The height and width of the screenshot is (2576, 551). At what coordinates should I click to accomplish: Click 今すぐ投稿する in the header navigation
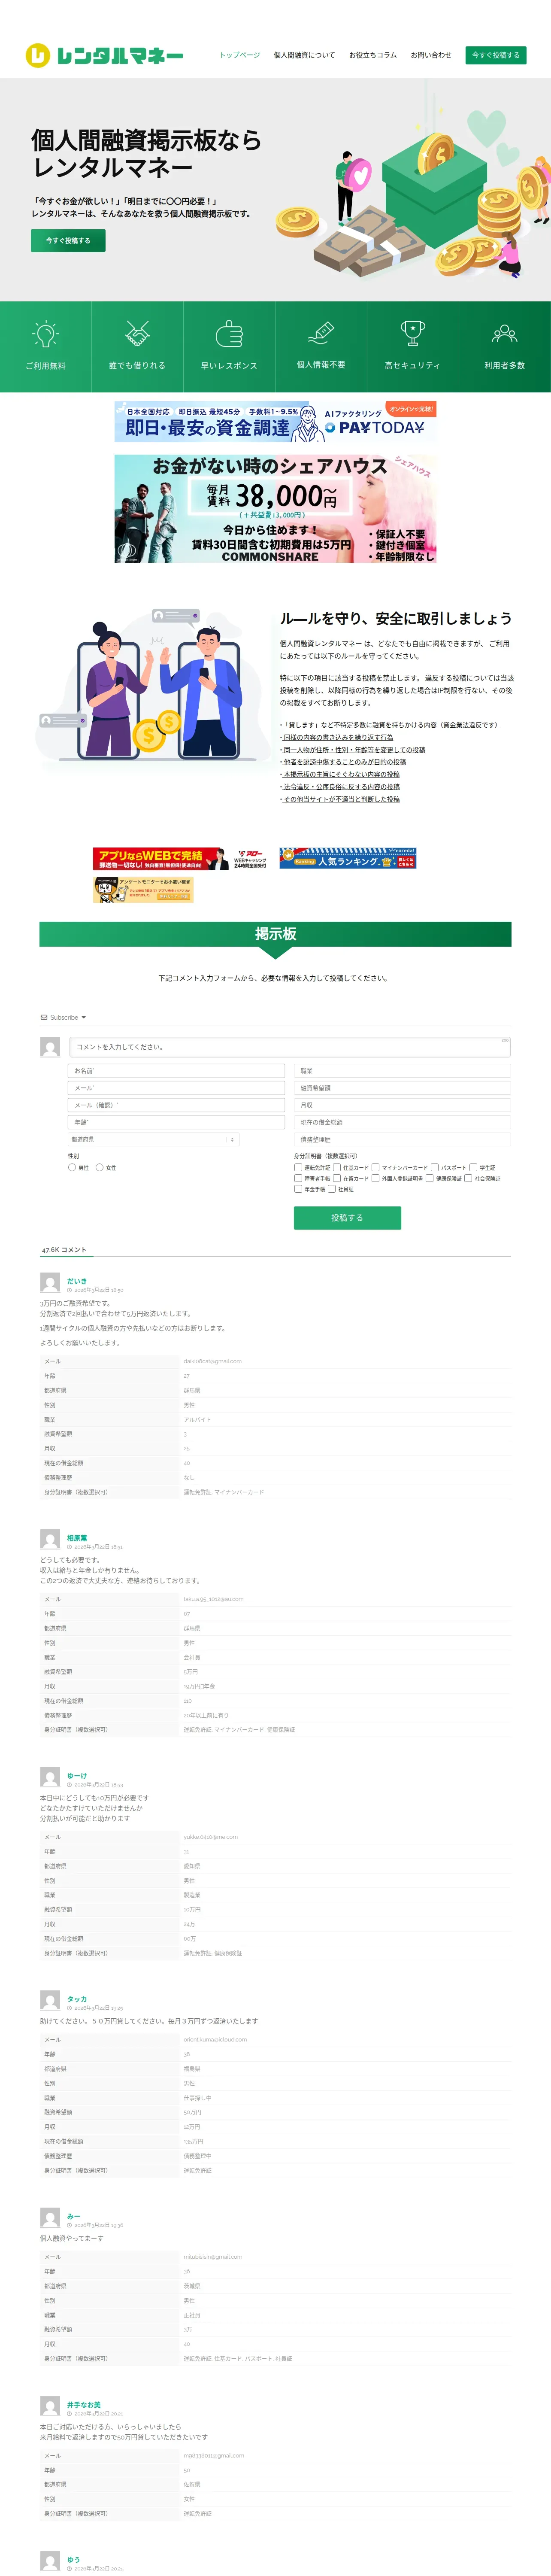[x=496, y=55]
